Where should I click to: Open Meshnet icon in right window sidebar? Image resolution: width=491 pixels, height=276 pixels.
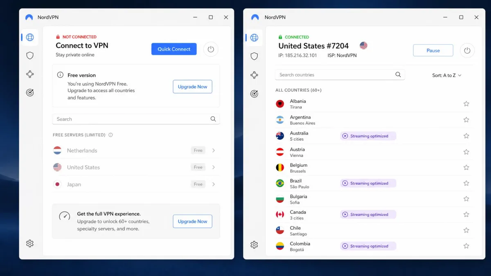tap(254, 75)
